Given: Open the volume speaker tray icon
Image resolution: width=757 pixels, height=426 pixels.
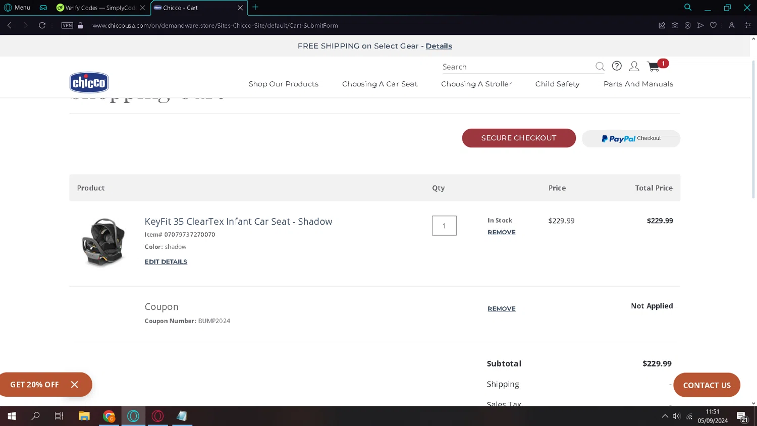Looking at the screenshot, I should (x=677, y=416).
